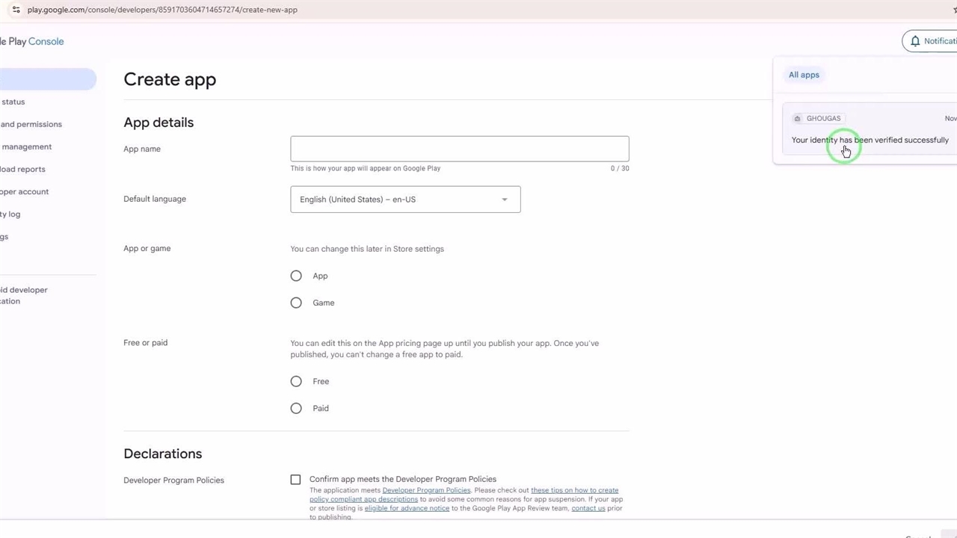Image resolution: width=957 pixels, height=538 pixels.
Task: Open the identity verified notification
Action: [x=870, y=140]
